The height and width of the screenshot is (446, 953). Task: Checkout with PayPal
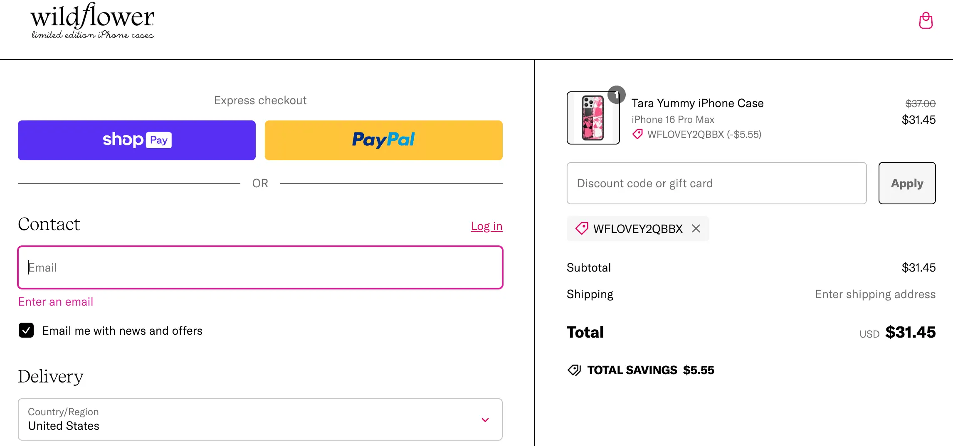point(383,140)
